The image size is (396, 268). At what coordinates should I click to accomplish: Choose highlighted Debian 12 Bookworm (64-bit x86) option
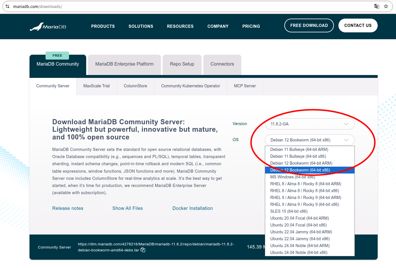point(310,170)
